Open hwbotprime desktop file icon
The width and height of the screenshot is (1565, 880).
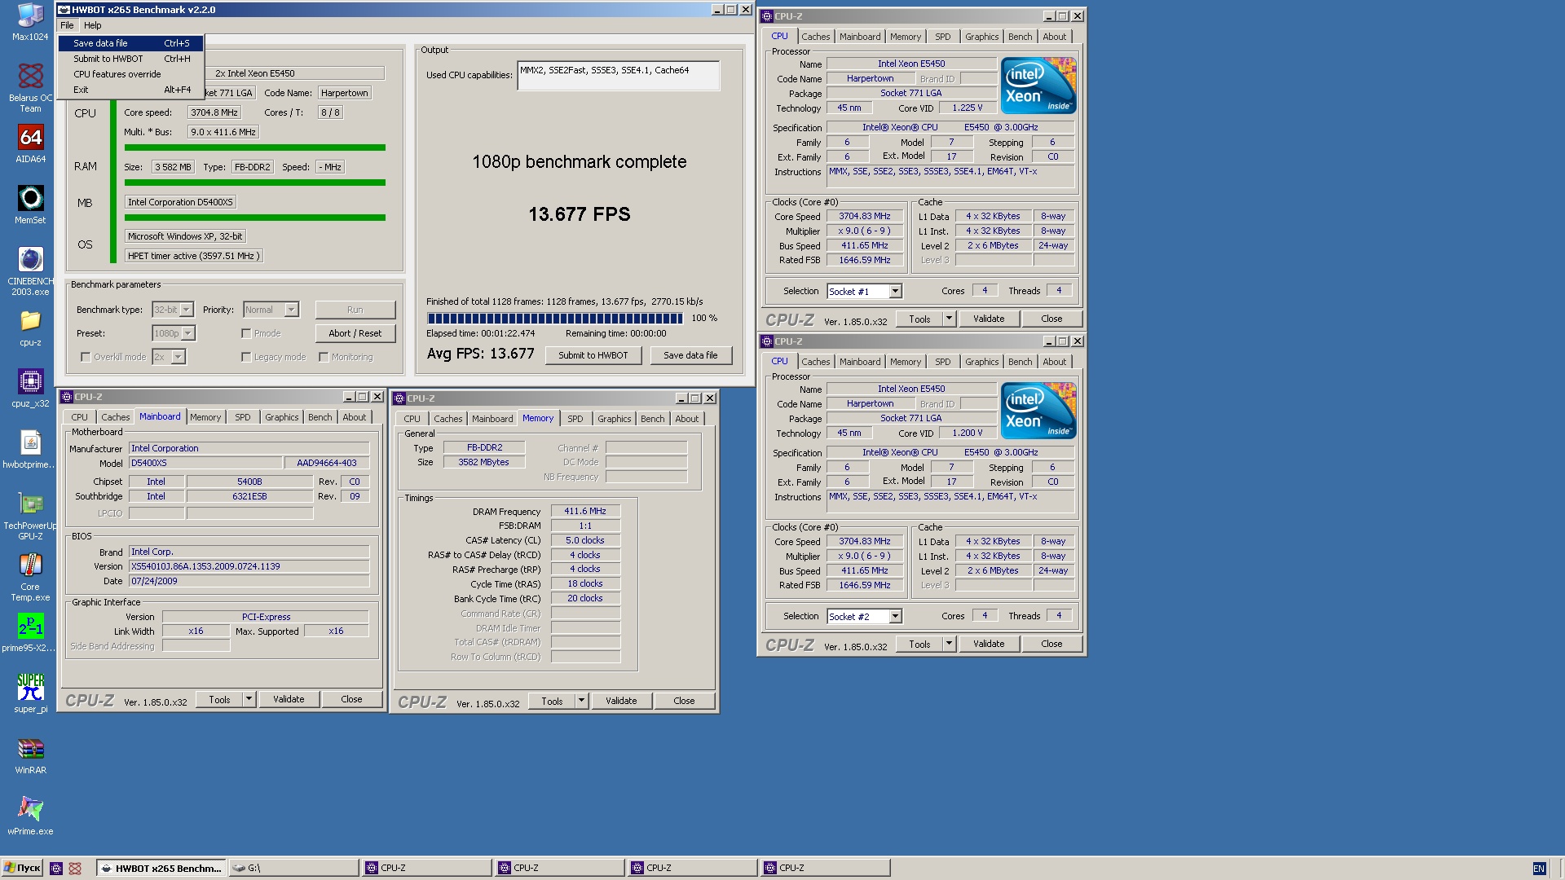click(x=30, y=450)
